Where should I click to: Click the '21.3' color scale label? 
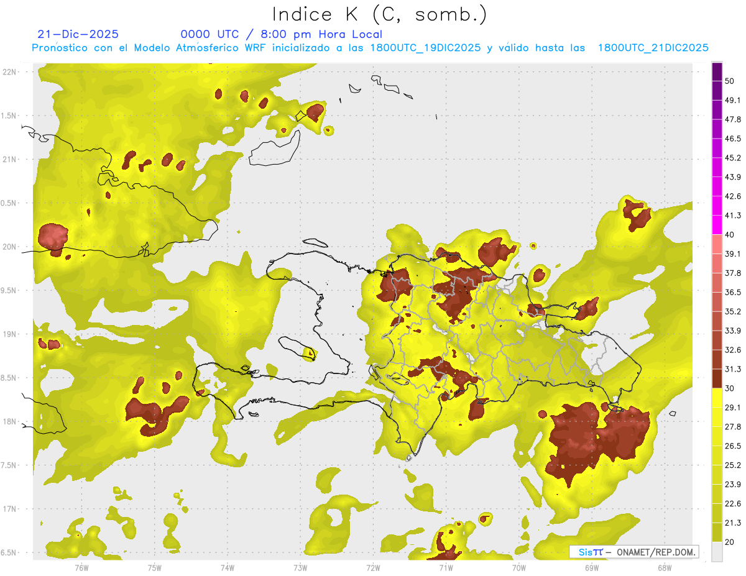(732, 523)
